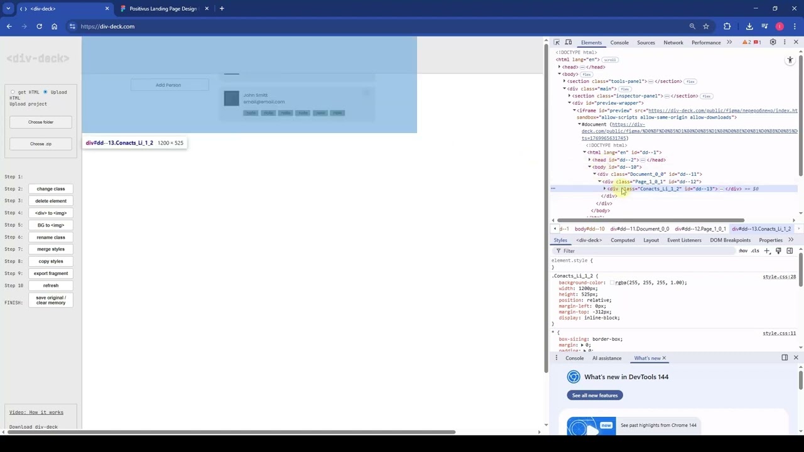Click the Choose folder button
Viewport: 804px width, 452px height.
(x=41, y=122)
